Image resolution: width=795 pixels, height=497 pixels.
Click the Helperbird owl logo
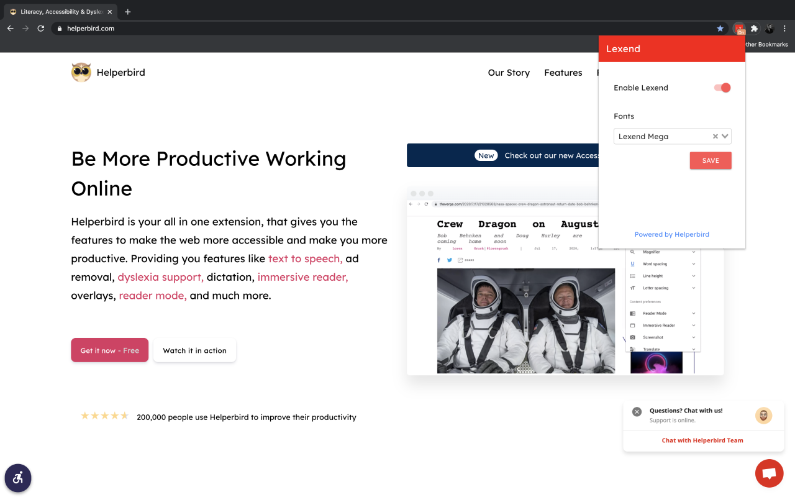(x=81, y=72)
